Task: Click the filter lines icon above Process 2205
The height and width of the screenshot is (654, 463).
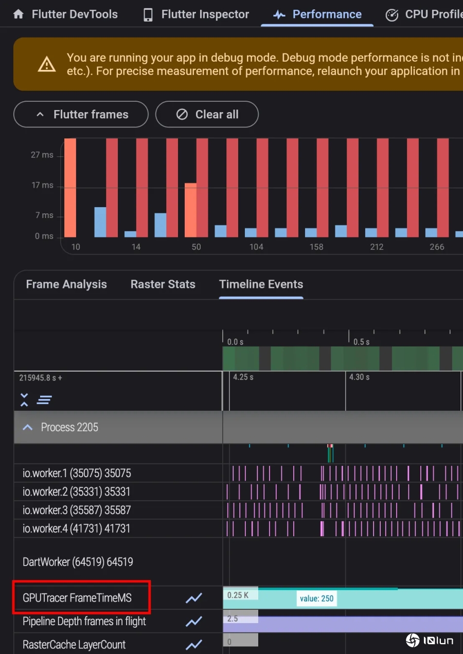Action: tap(45, 399)
